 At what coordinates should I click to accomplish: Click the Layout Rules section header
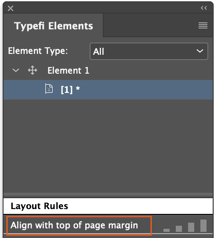pyautogui.click(x=108, y=206)
